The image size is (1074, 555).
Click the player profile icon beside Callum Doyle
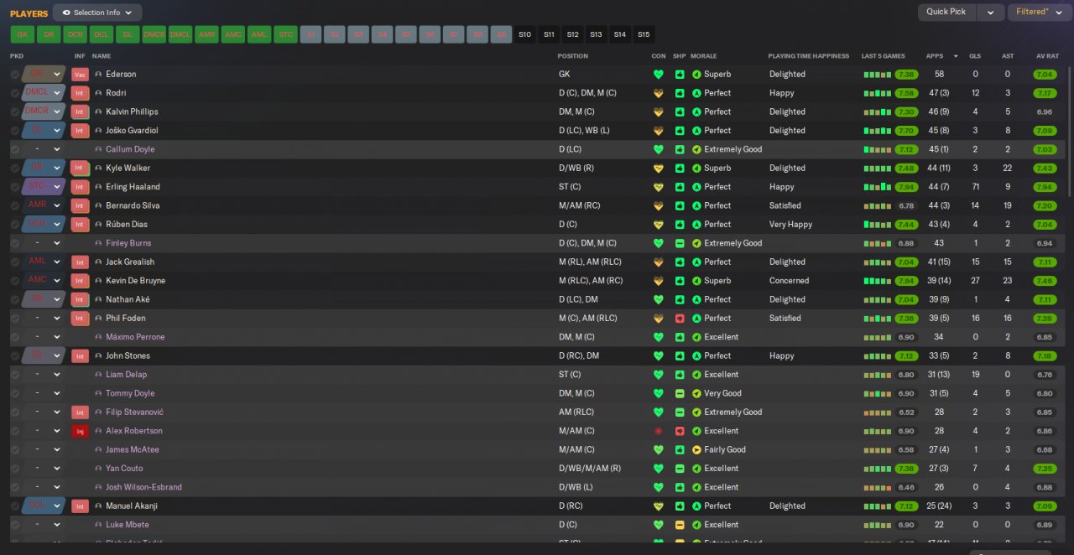point(98,149)
